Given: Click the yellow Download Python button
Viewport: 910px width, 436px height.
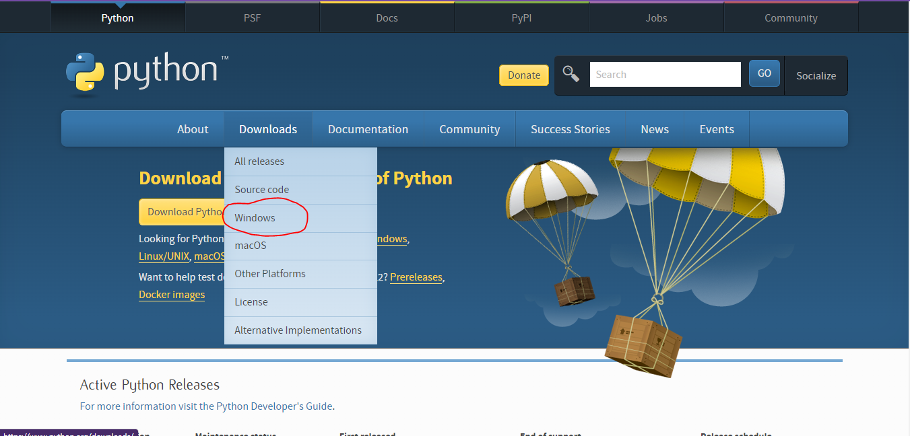Looking at the screenshot, I should [182, 212].
